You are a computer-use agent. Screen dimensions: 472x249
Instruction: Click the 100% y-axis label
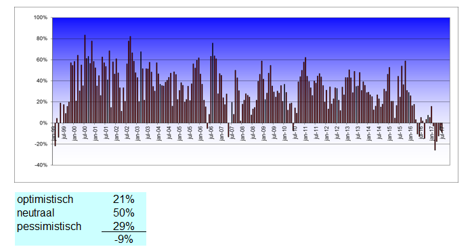coord(41,18)
